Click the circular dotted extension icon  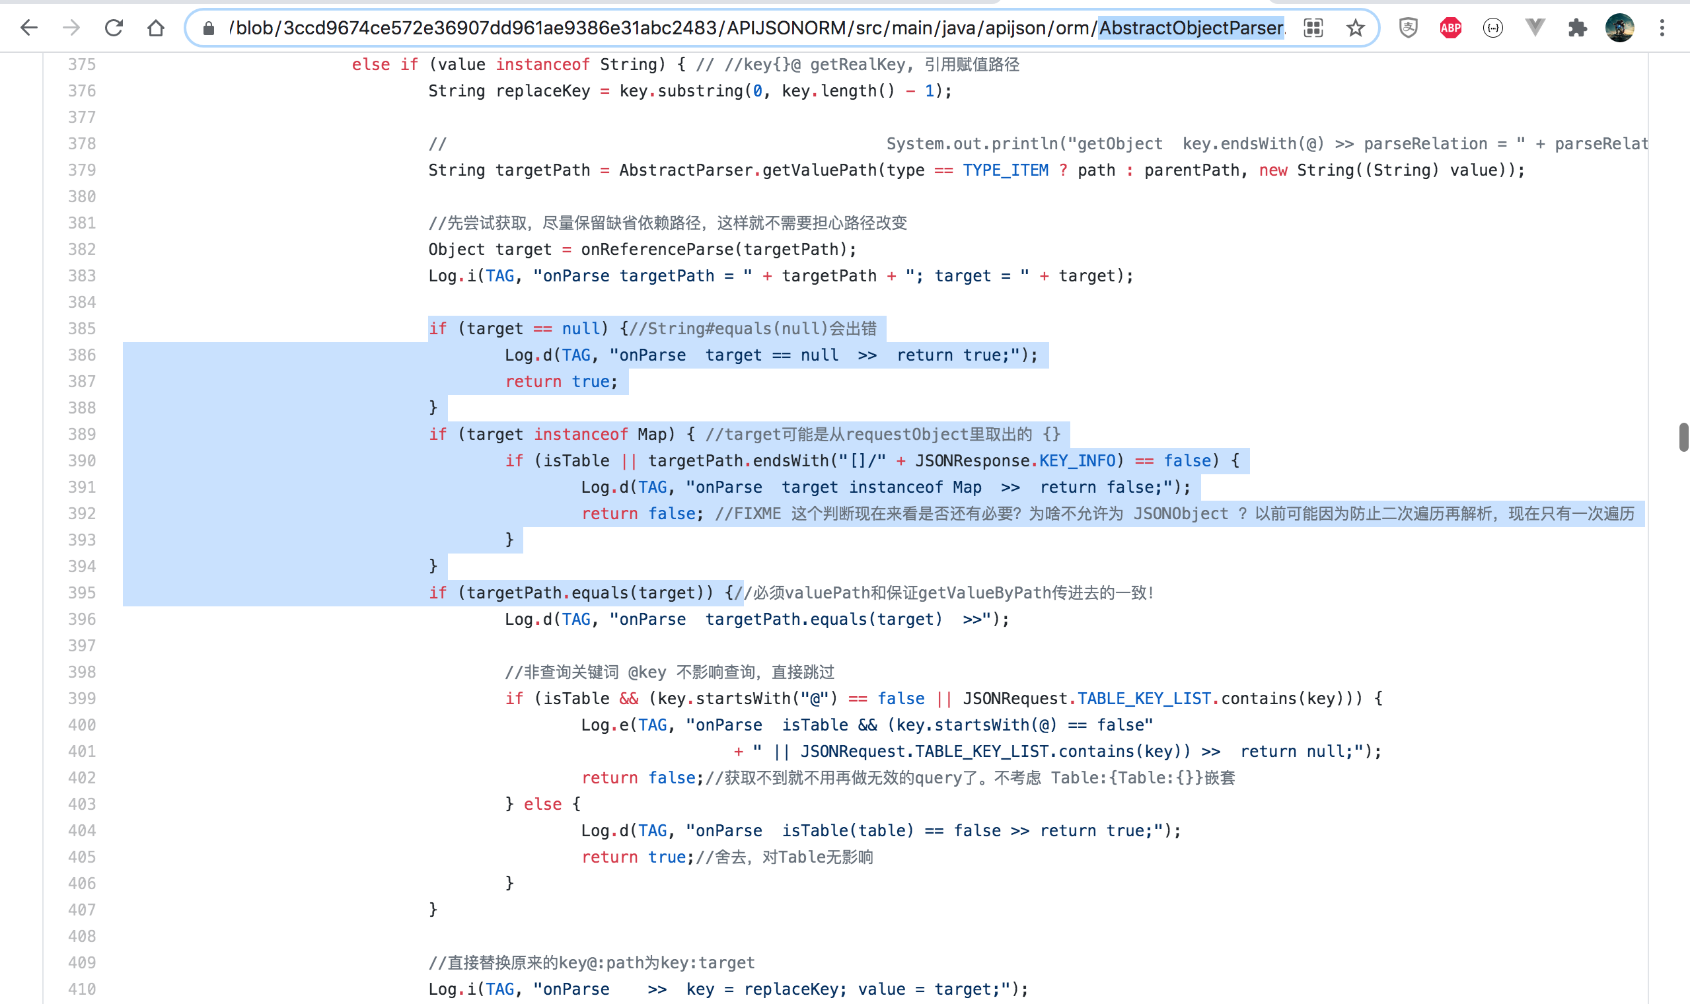point(1492,28)
